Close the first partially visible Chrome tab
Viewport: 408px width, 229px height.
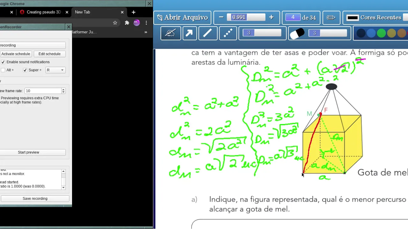(x=11, y=12)
